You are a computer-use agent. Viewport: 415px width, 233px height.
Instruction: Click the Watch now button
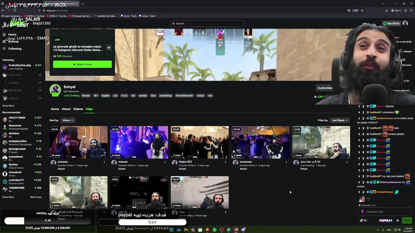pos(82,64)
